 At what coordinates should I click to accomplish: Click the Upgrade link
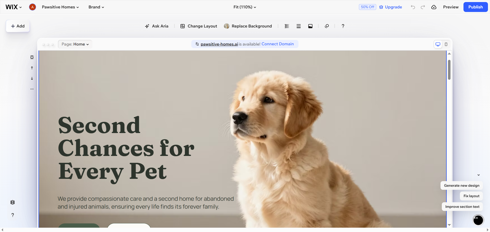click(x=391, y=7)
